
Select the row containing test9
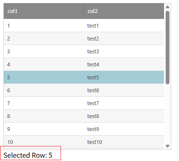pos(84,129)
